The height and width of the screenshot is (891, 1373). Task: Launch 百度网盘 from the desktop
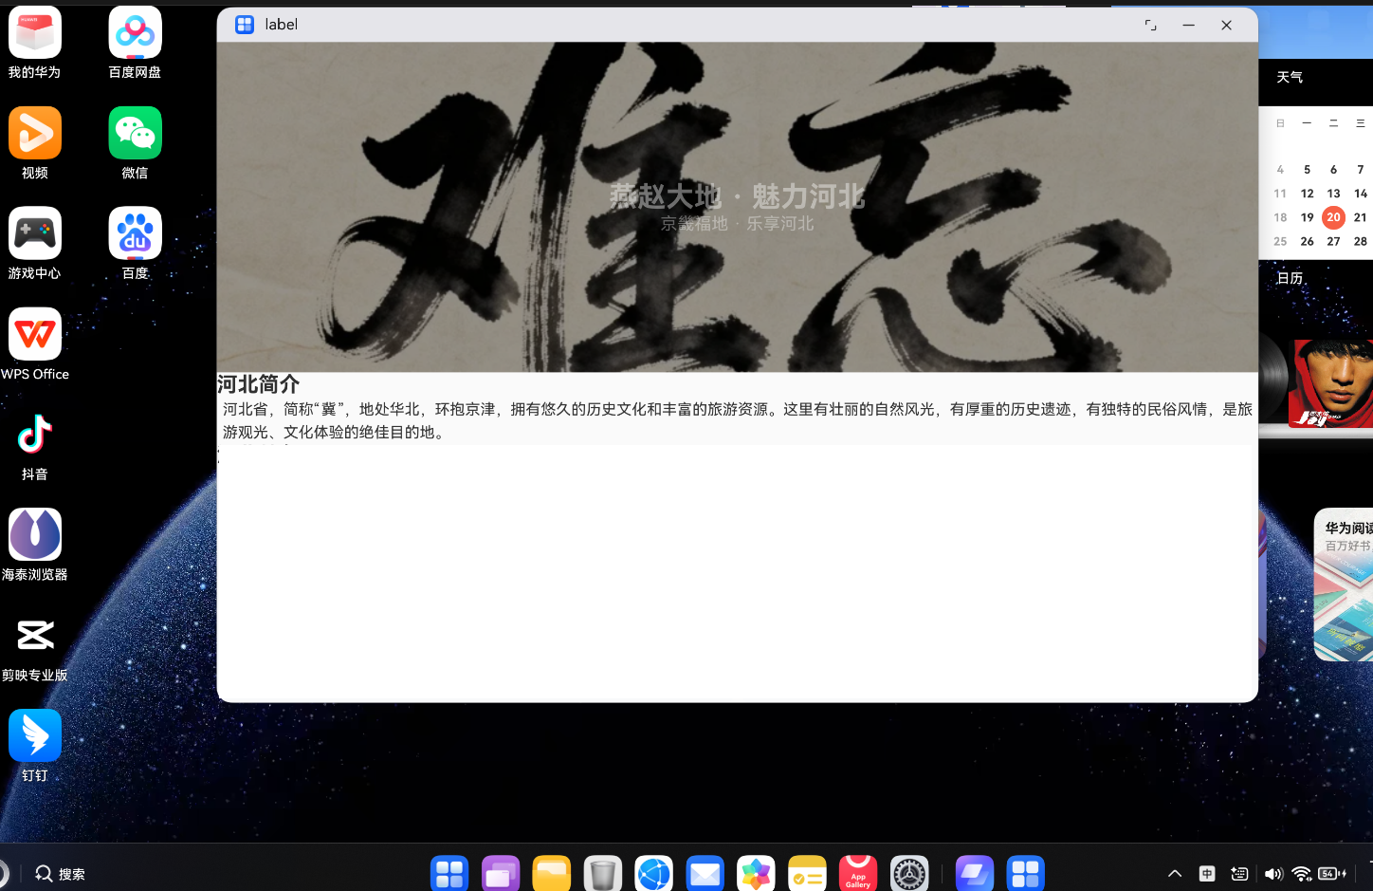click(136, 33)
